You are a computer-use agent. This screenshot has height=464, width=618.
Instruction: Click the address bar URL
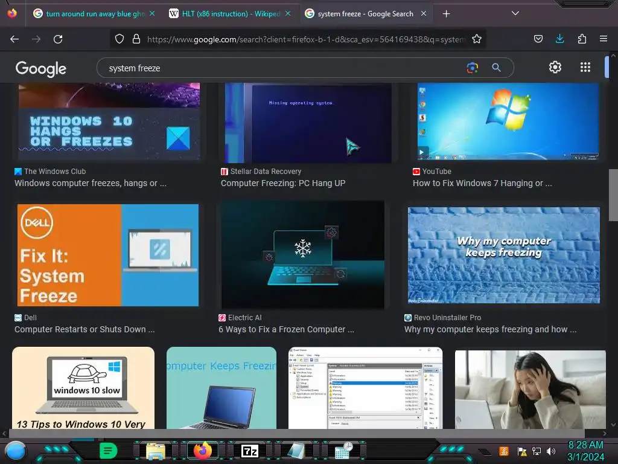point(306,39)
